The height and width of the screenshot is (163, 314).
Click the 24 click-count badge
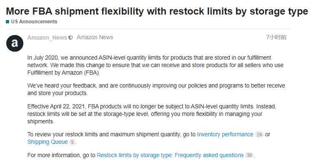259,135
